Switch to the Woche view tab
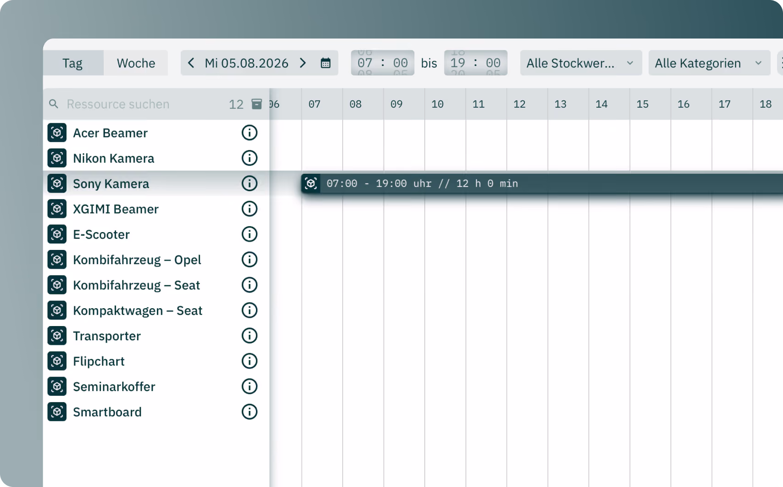783x487 pixels. (136, 63)
